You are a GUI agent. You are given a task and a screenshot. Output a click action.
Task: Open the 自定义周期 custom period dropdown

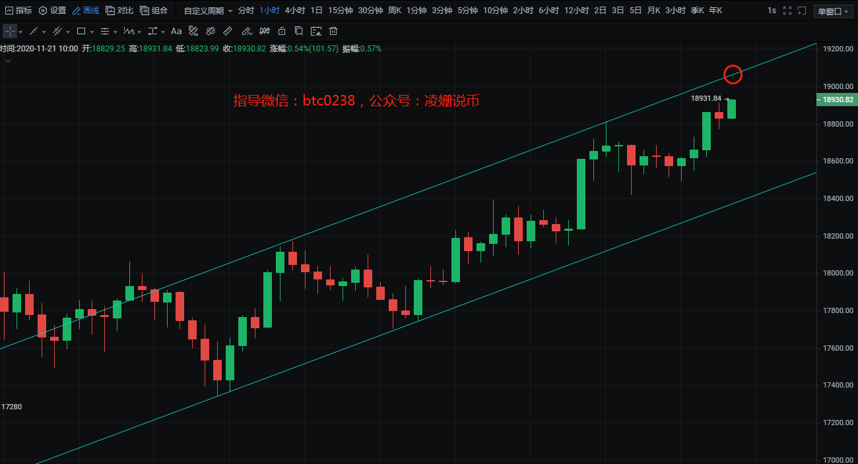pyautogui.click(x=208, y=11)
